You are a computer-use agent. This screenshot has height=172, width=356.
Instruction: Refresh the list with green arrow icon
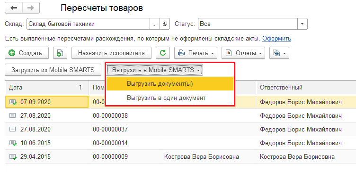(x=163, y=53)
